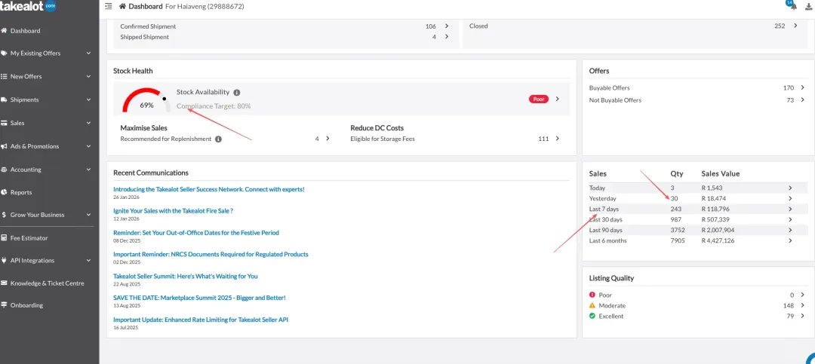The image size is (815, 364).
Task: Open Shipped Shipment arrow
Action: click(447, 37)
